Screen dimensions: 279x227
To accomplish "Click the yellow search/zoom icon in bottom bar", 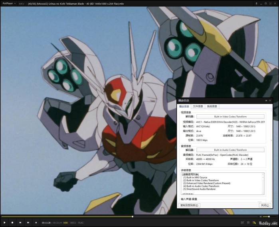I will coord(254,223).
